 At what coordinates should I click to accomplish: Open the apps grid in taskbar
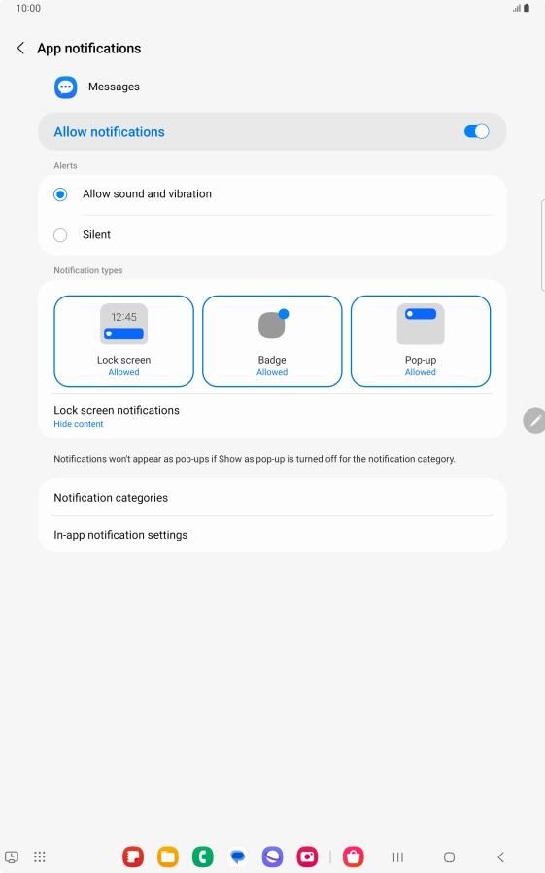(x=40, y=856)
